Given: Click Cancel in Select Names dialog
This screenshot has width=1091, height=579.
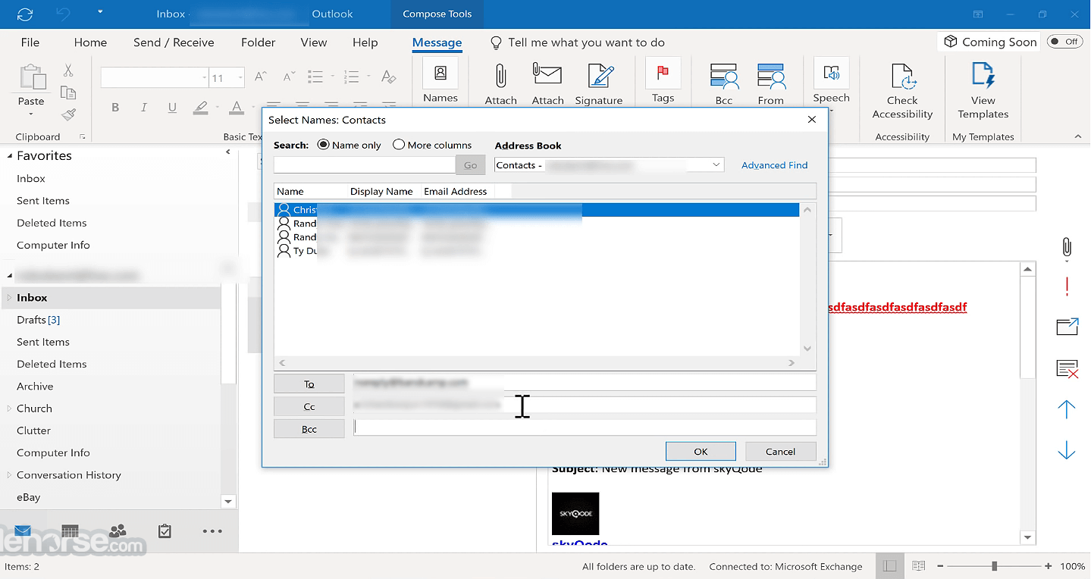Looking at the screenshot, I should pyautogui.click(x=780, y=451).
